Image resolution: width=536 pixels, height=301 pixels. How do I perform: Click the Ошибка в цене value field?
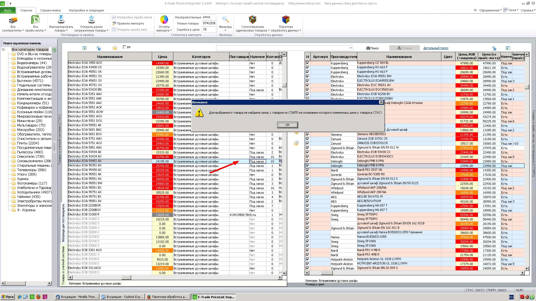click(x=209, y=30)
